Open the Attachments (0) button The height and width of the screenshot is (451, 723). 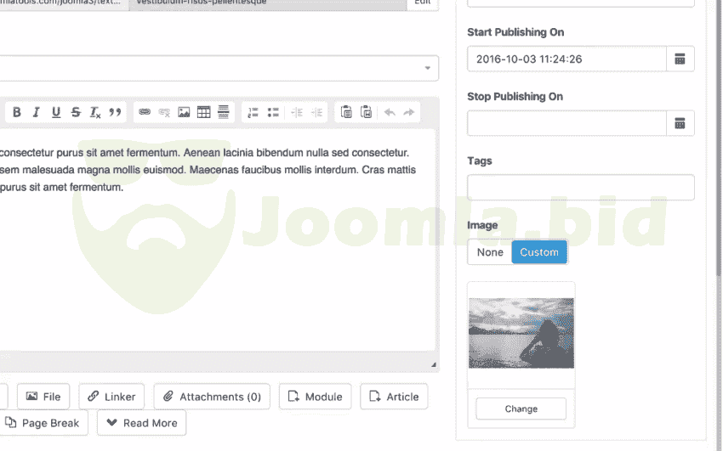point(213,397)
